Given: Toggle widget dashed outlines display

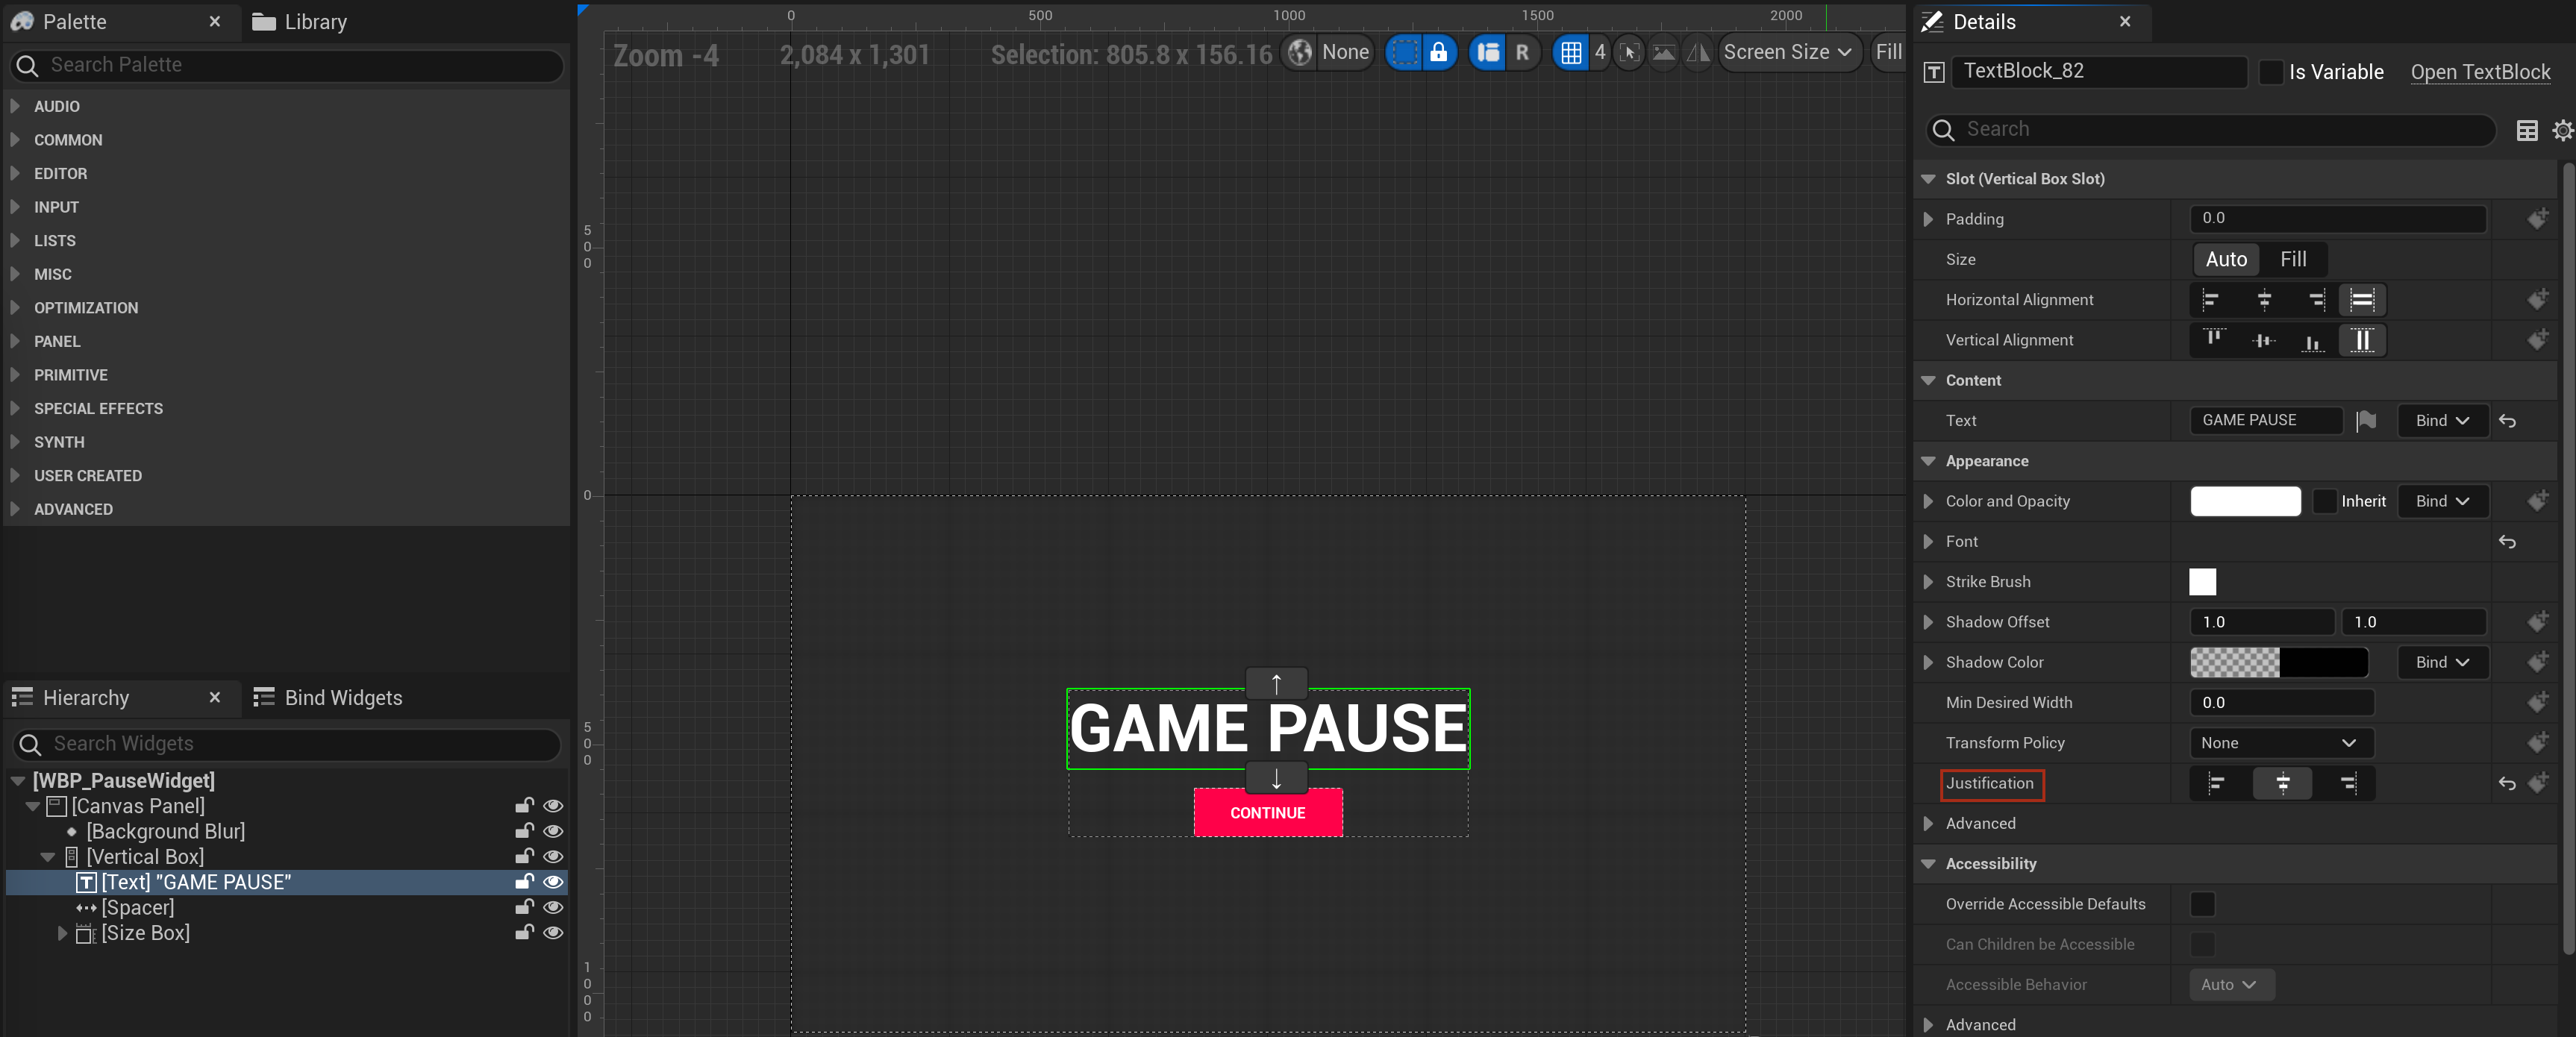Looking at the screenshot, I should (1404, 53).
